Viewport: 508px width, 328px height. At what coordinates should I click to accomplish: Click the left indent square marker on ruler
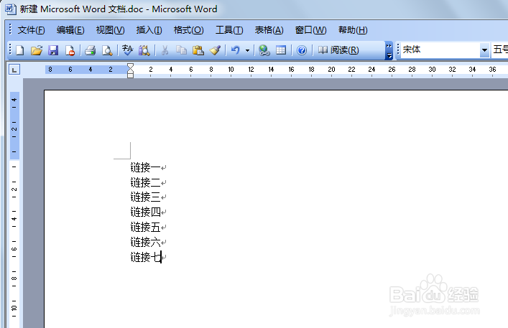pos(130,75)
